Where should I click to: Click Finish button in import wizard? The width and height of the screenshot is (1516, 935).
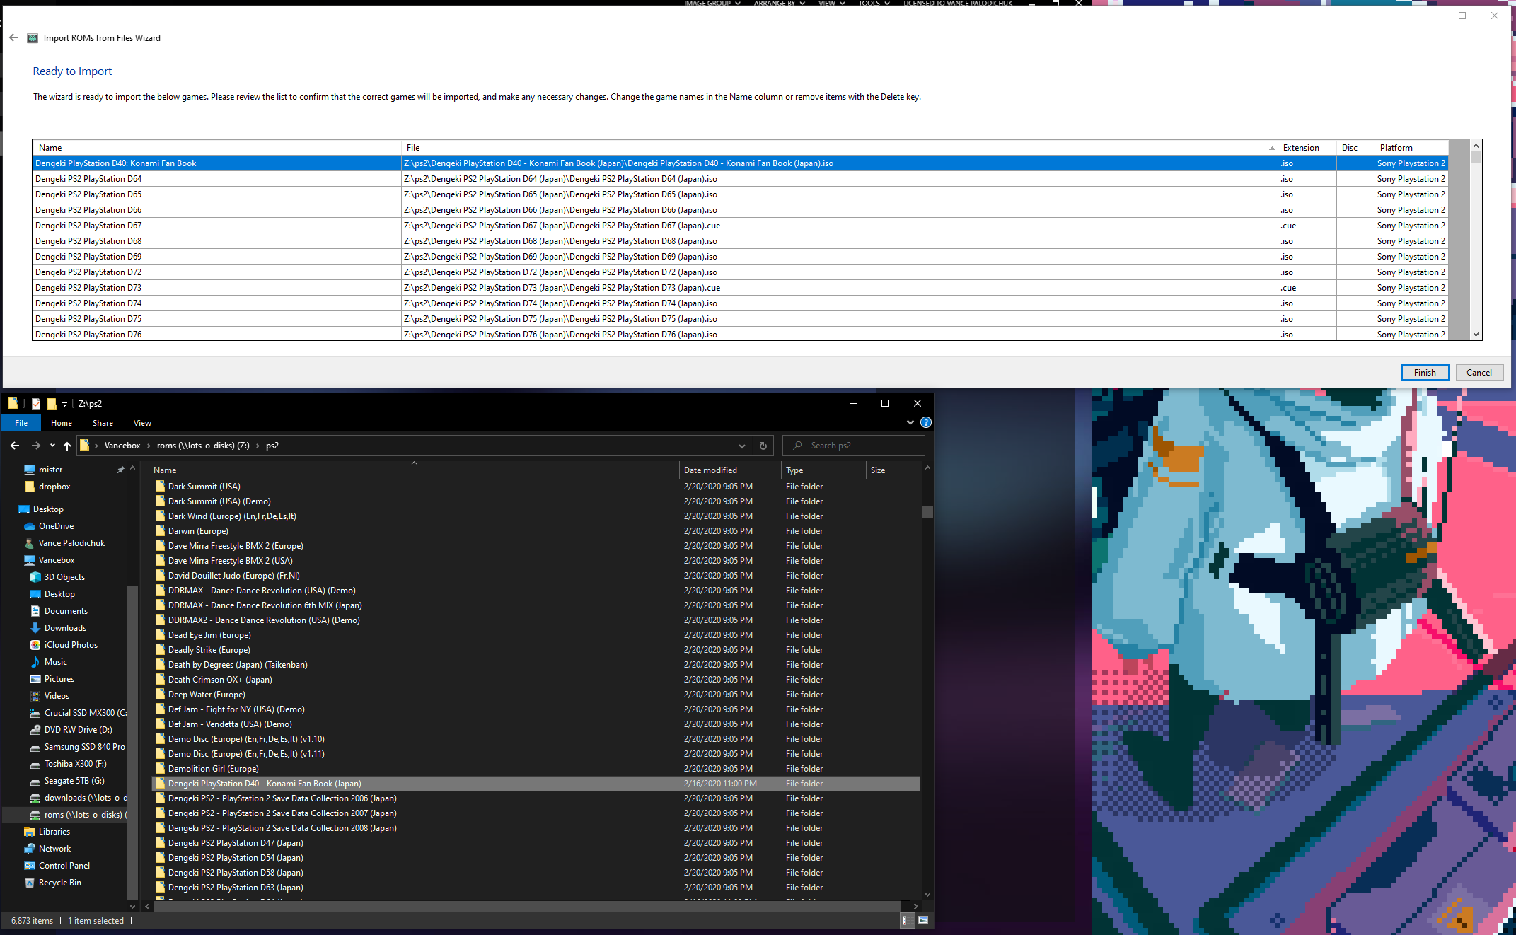(x=1425, y=373)
